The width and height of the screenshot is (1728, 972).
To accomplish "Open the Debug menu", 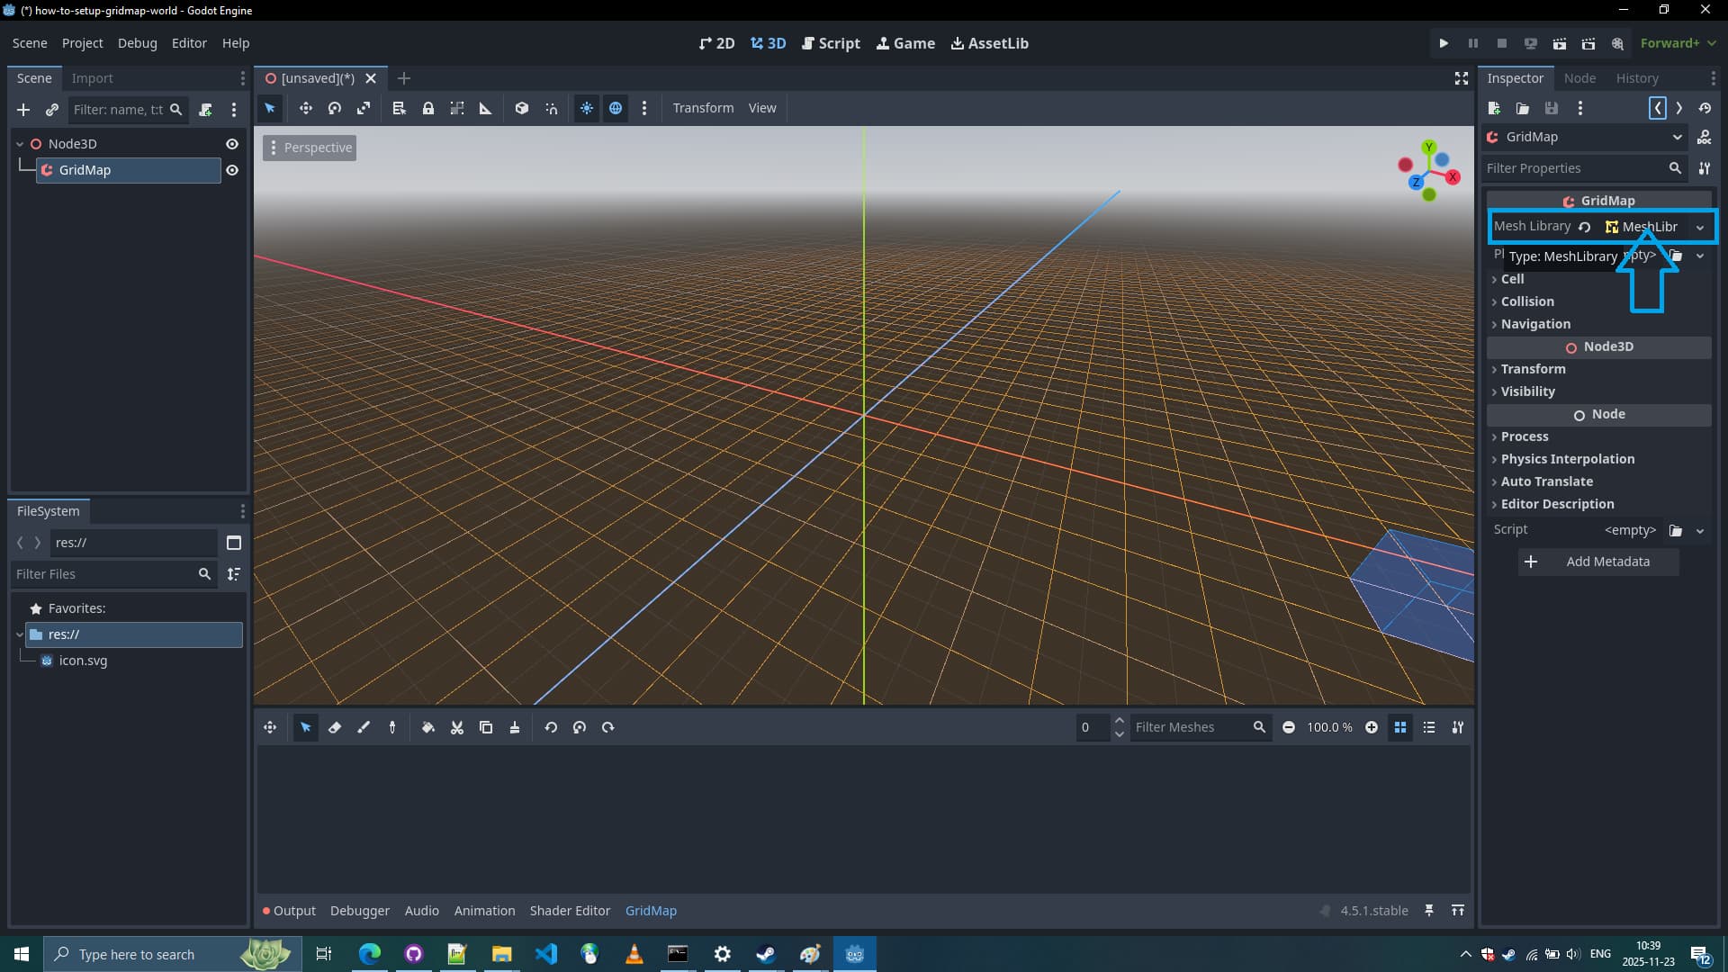I will [137, 43].
